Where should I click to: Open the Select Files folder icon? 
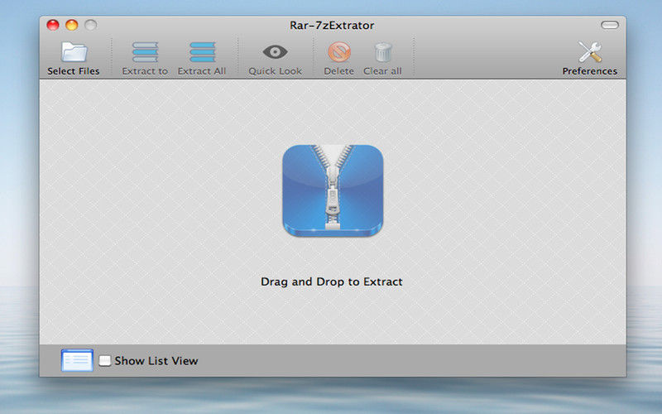pyautogui.click(x=74, y=52)
